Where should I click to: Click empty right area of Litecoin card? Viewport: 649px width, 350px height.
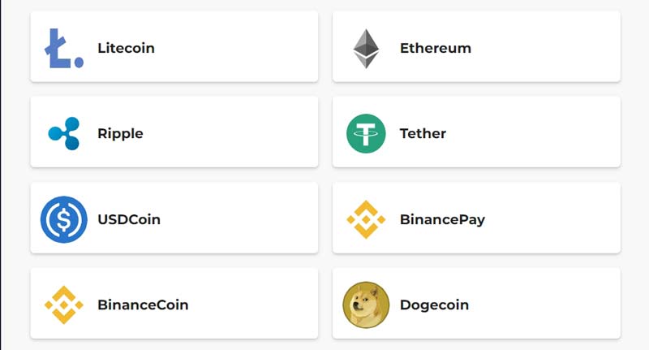251,48
